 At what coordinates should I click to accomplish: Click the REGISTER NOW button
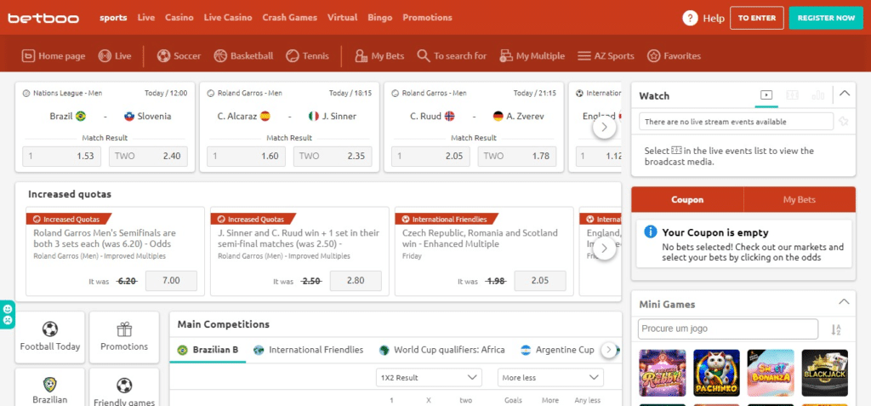pyautogui.click(x=826, y=18)
